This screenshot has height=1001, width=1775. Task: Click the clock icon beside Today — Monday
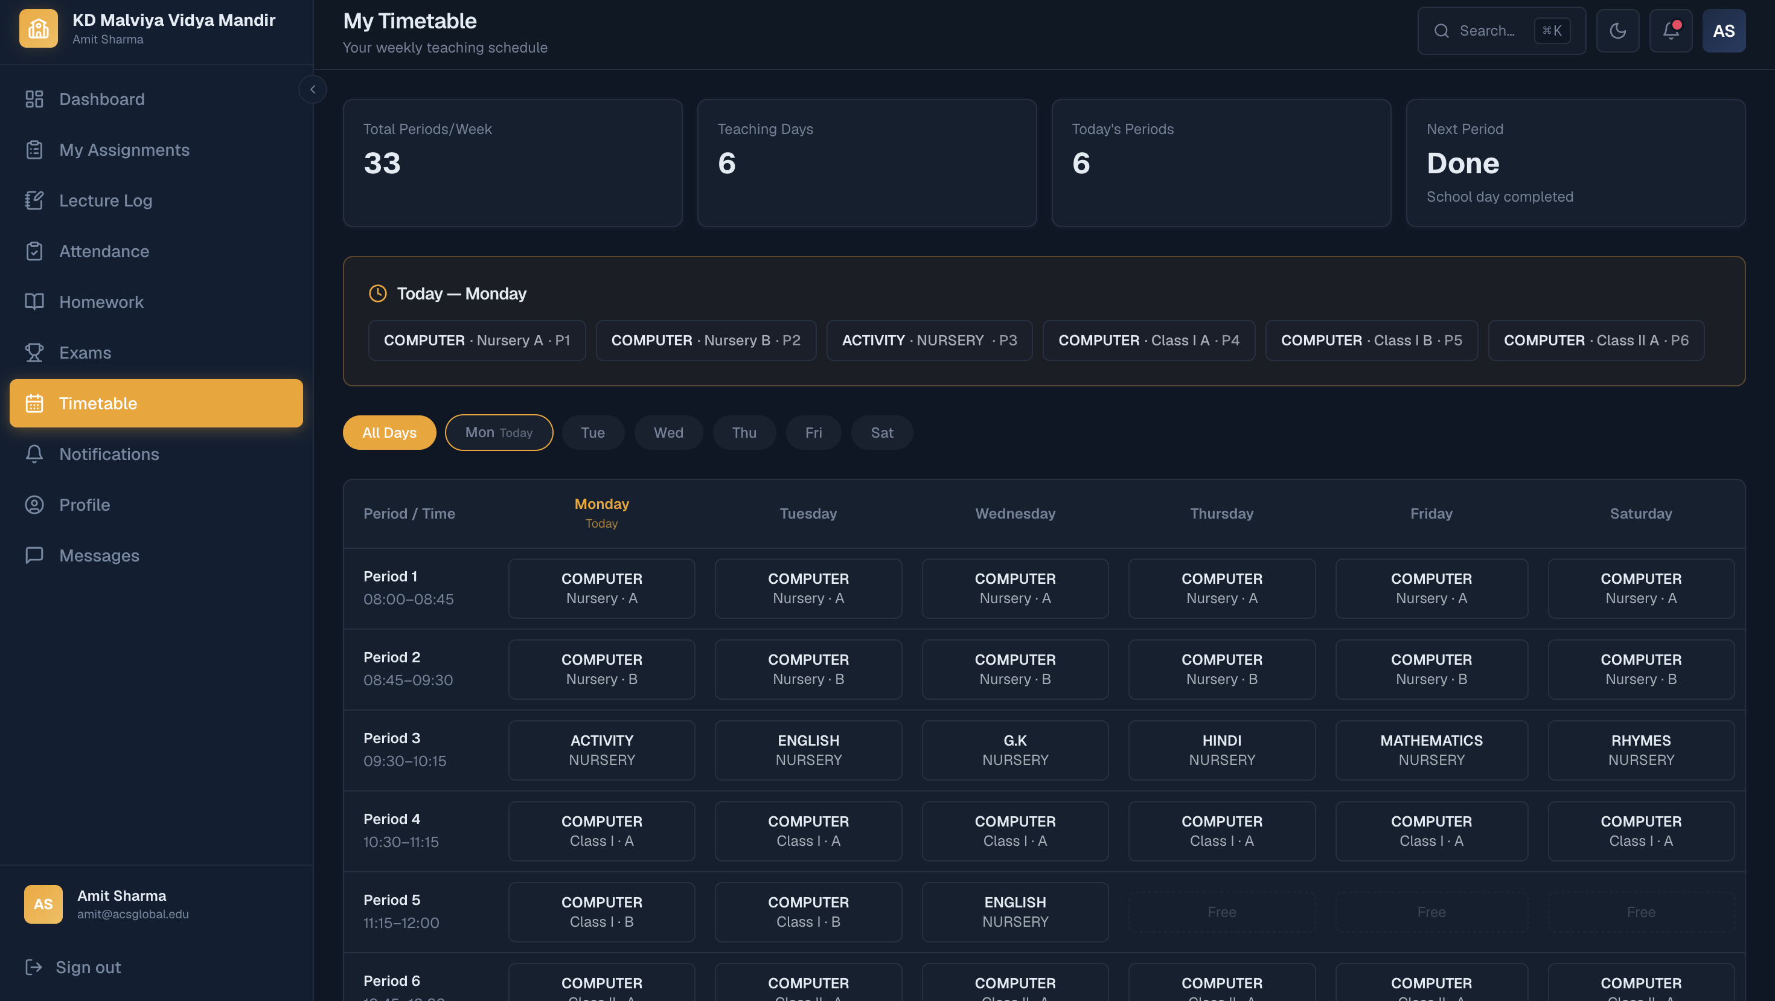coord(377,293)
